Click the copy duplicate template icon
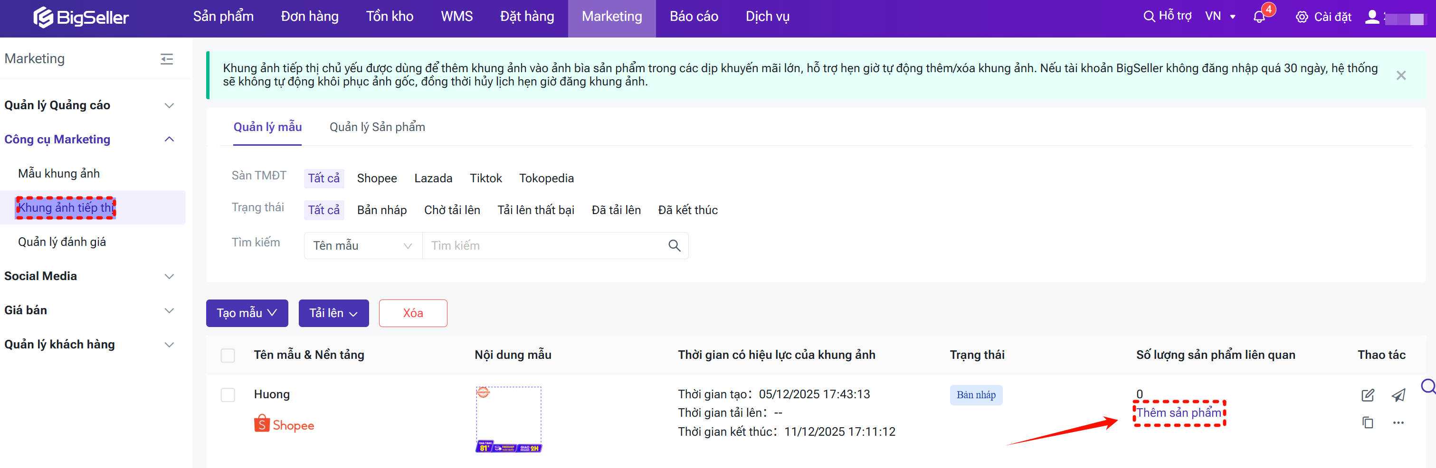This screenshot has height=468, width=1436. [x=1368, y=422]
